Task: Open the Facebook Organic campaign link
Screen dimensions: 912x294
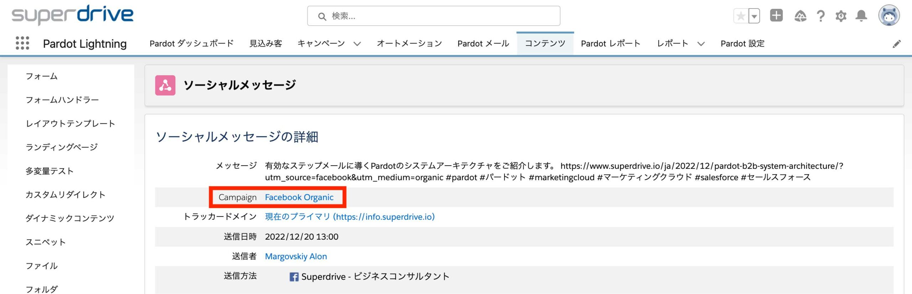Action: (x=299, y=197)
